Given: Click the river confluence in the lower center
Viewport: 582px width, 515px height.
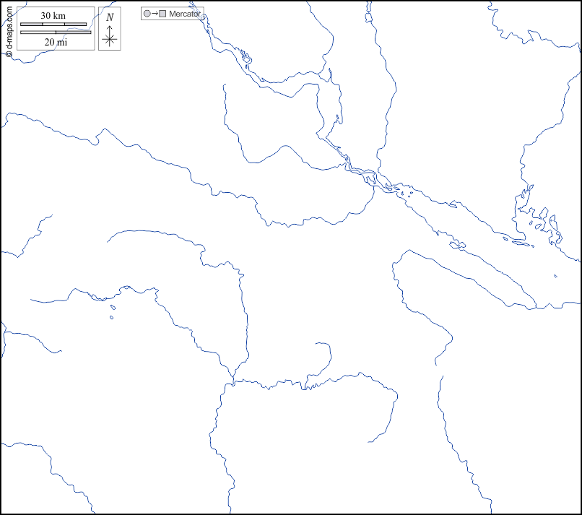Looking at the screenshot, I should [x=231, y=380].
